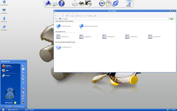177x111 pixels.
Task: Open the Edit menu
Action: [59, 13]
